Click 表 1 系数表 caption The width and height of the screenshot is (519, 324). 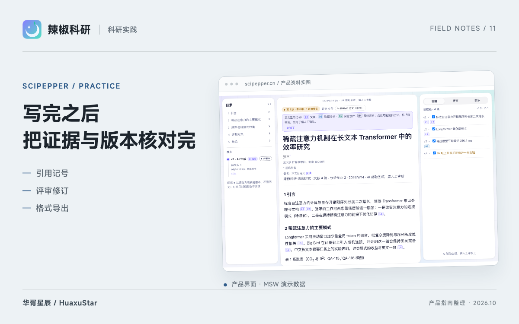(324, 258)
